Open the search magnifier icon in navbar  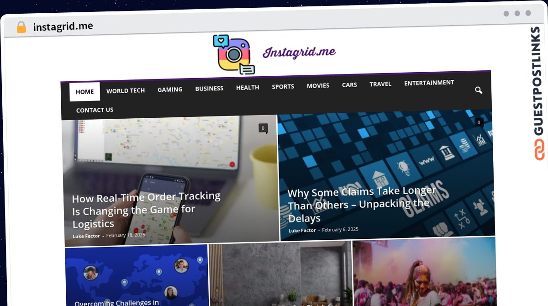(478, 90)
